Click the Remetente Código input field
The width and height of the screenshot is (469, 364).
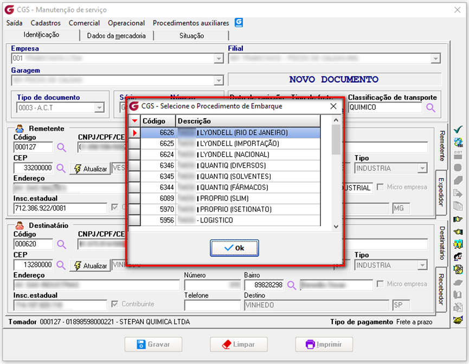(x=33, y=147)
